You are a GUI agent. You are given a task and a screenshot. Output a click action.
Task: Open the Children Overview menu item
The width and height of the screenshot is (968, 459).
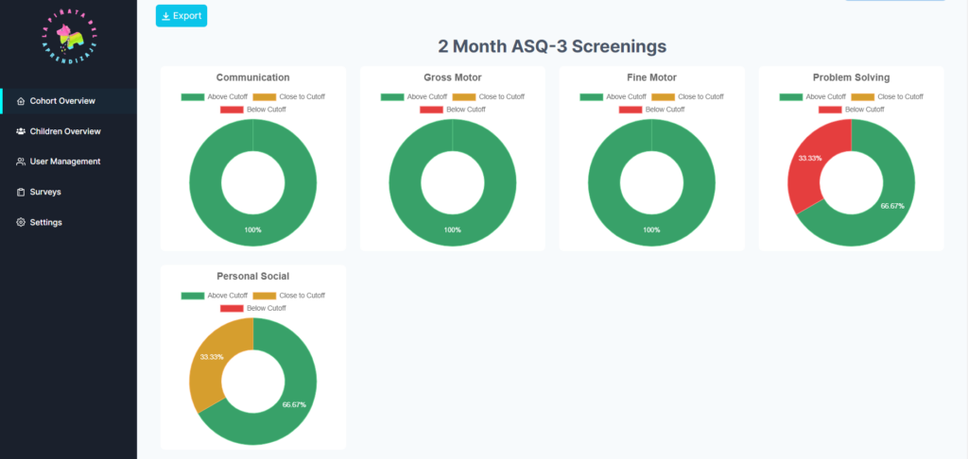[64, 131]
